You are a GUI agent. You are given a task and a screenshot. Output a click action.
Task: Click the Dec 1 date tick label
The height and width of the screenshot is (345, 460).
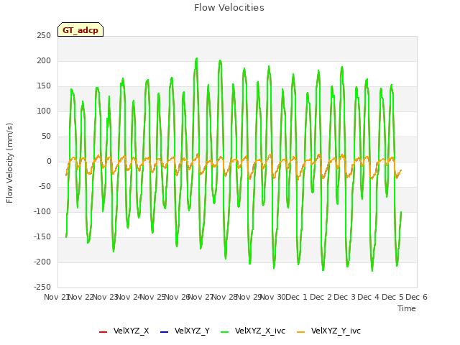[296, 297]
